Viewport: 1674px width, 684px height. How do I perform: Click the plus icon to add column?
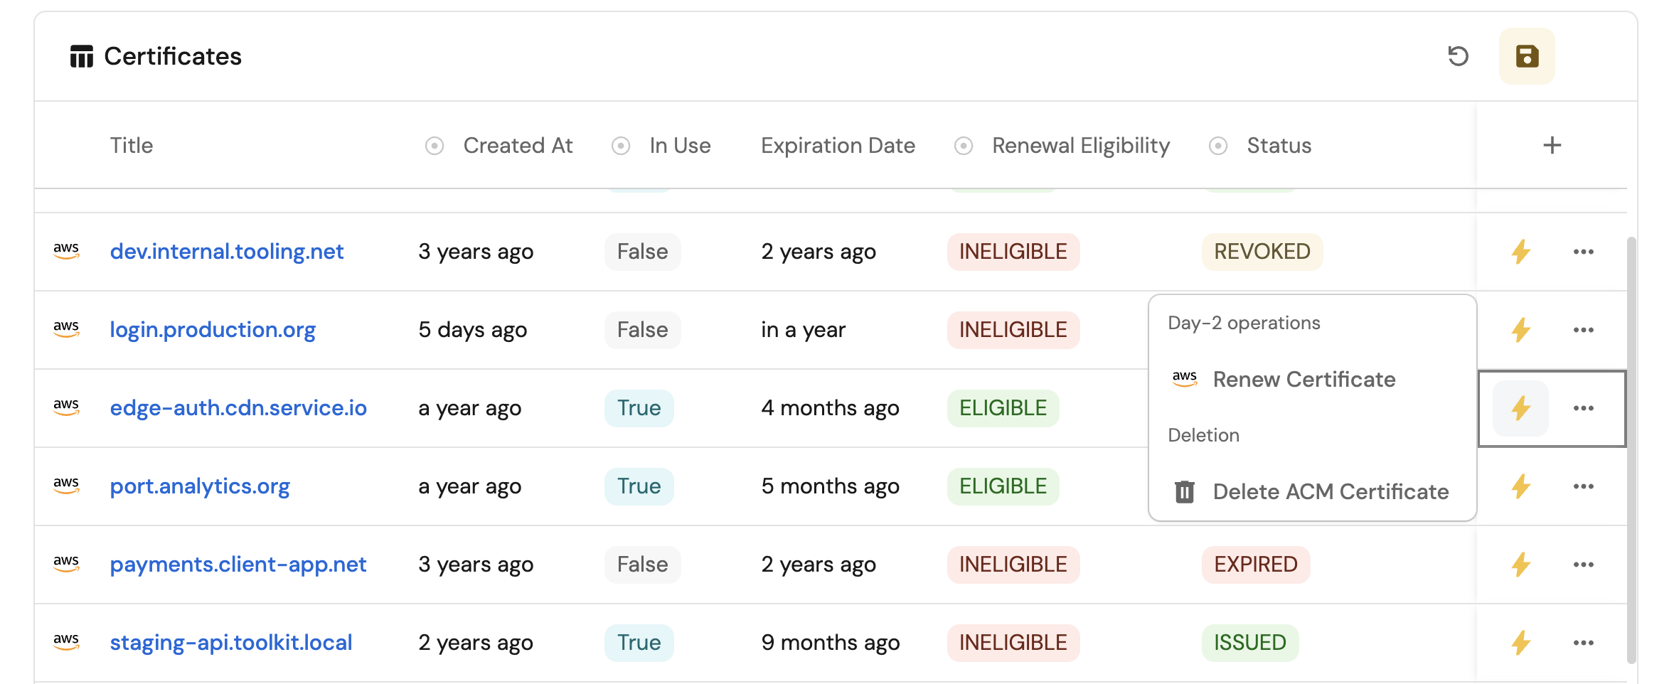click(1552, 146)
